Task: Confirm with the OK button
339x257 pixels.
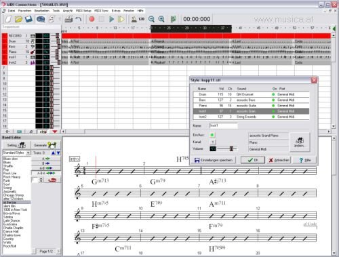Action: [253, 160]
